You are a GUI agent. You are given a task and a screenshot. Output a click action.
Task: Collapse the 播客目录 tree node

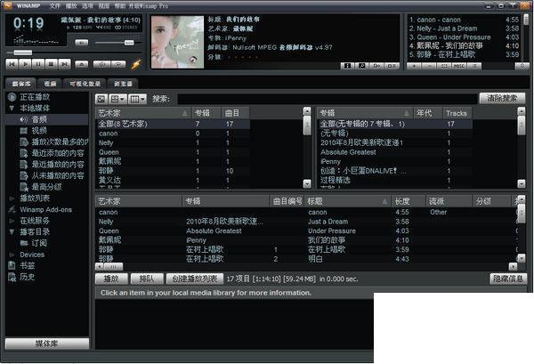pyautogui.click(x=12, y=232)
